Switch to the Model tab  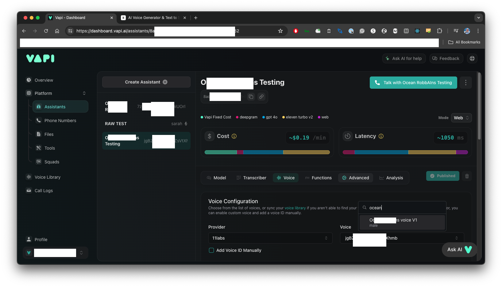coord(216,178)
